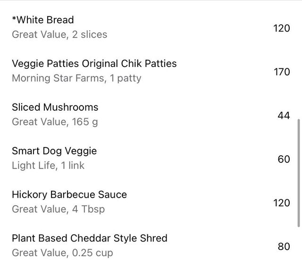The height and width of the screenshot is (274, 302).
Task: Tap the 80 calorie value
Action: (284, 246)
